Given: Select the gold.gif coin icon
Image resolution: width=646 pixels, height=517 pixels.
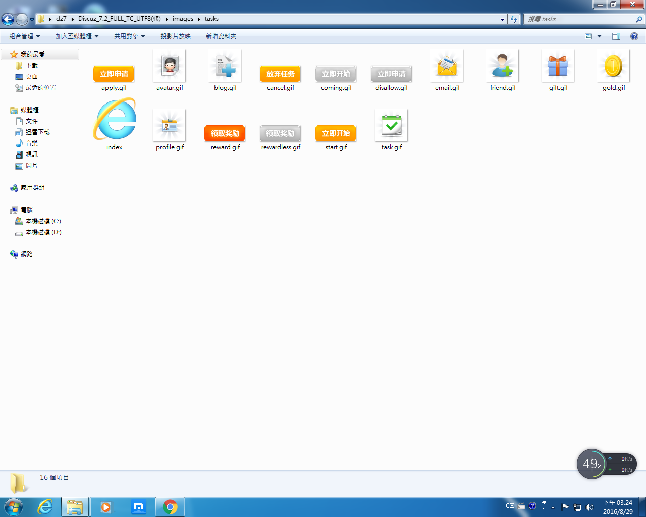Looking at the screenshot, I should coord(614,66).
